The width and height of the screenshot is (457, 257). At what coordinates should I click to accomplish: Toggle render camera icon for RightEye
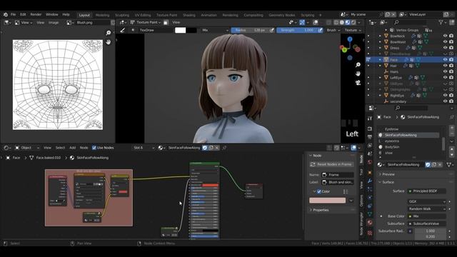451,95
